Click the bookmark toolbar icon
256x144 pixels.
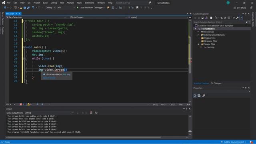(137, 8)
